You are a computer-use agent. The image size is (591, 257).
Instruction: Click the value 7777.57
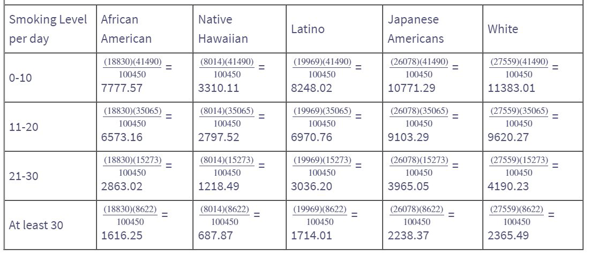point(122,88)
